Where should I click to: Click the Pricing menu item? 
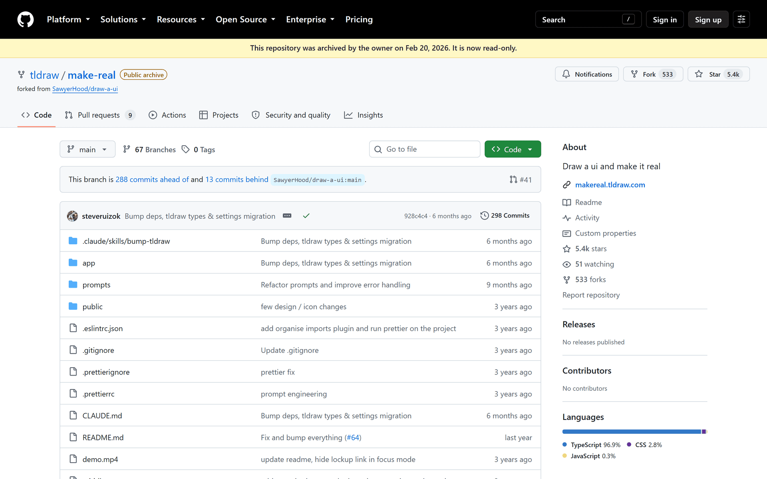[x=359, y=19]
